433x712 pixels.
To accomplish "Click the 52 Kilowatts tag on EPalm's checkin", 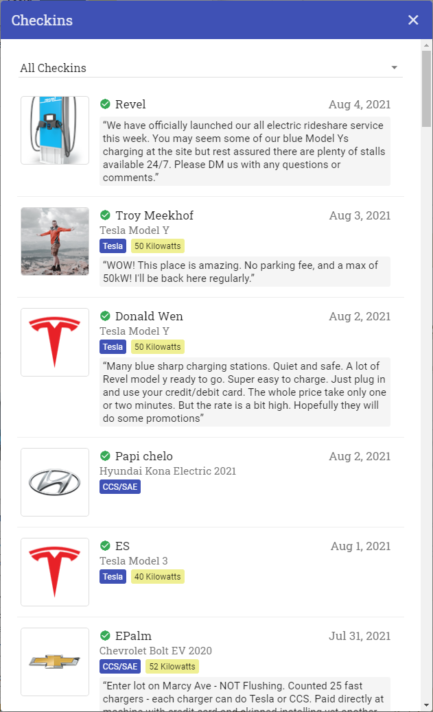I will (172, 667).
